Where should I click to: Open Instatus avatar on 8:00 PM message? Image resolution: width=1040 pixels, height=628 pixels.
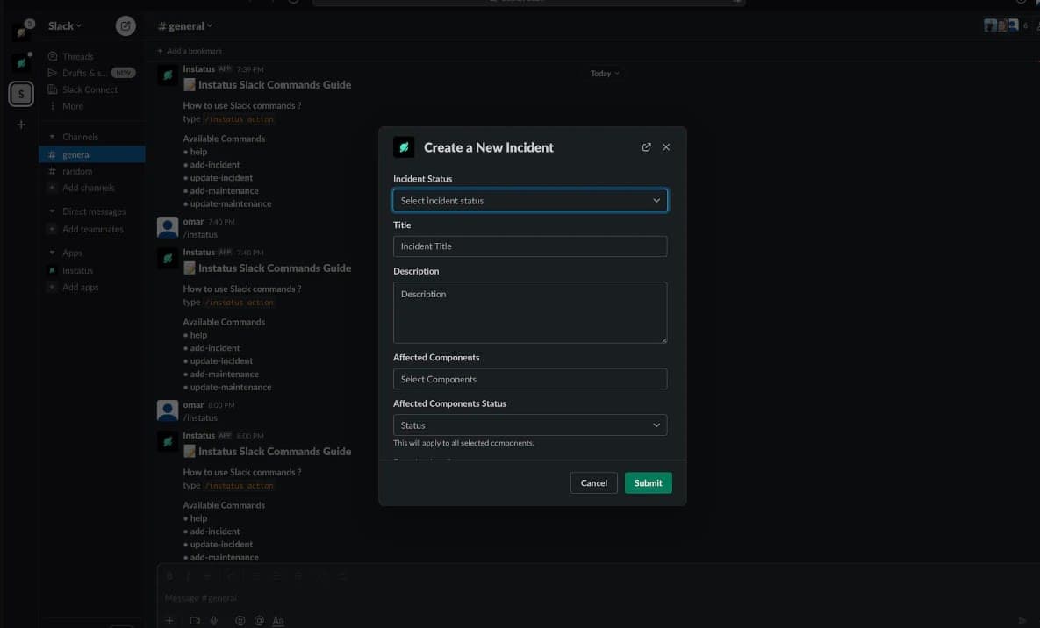[168, 441]
